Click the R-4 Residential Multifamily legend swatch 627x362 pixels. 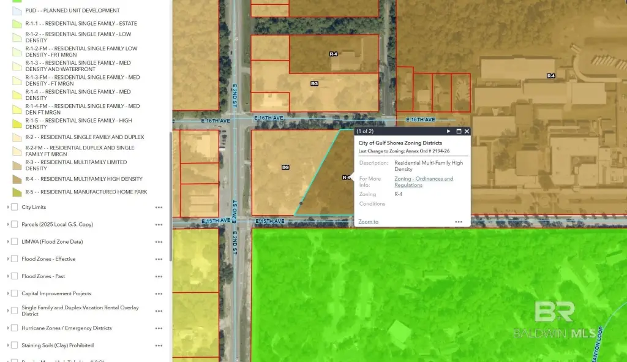pos(17,179)
